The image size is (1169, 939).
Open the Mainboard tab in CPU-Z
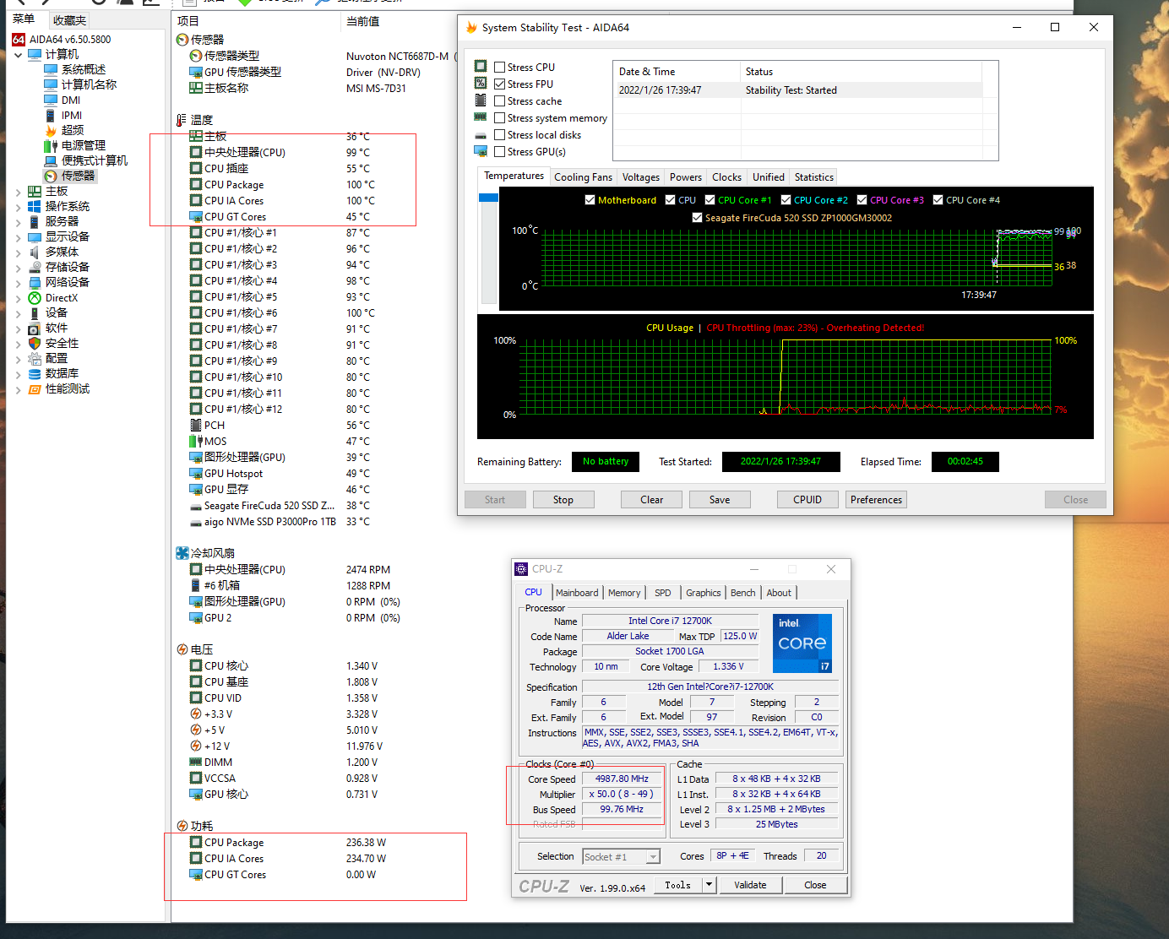pyautogui.click(x=577, y=593)
